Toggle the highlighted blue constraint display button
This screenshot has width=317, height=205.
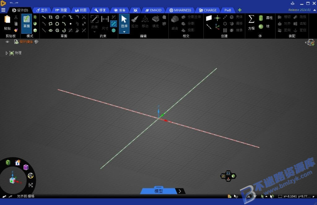[114, 24]
